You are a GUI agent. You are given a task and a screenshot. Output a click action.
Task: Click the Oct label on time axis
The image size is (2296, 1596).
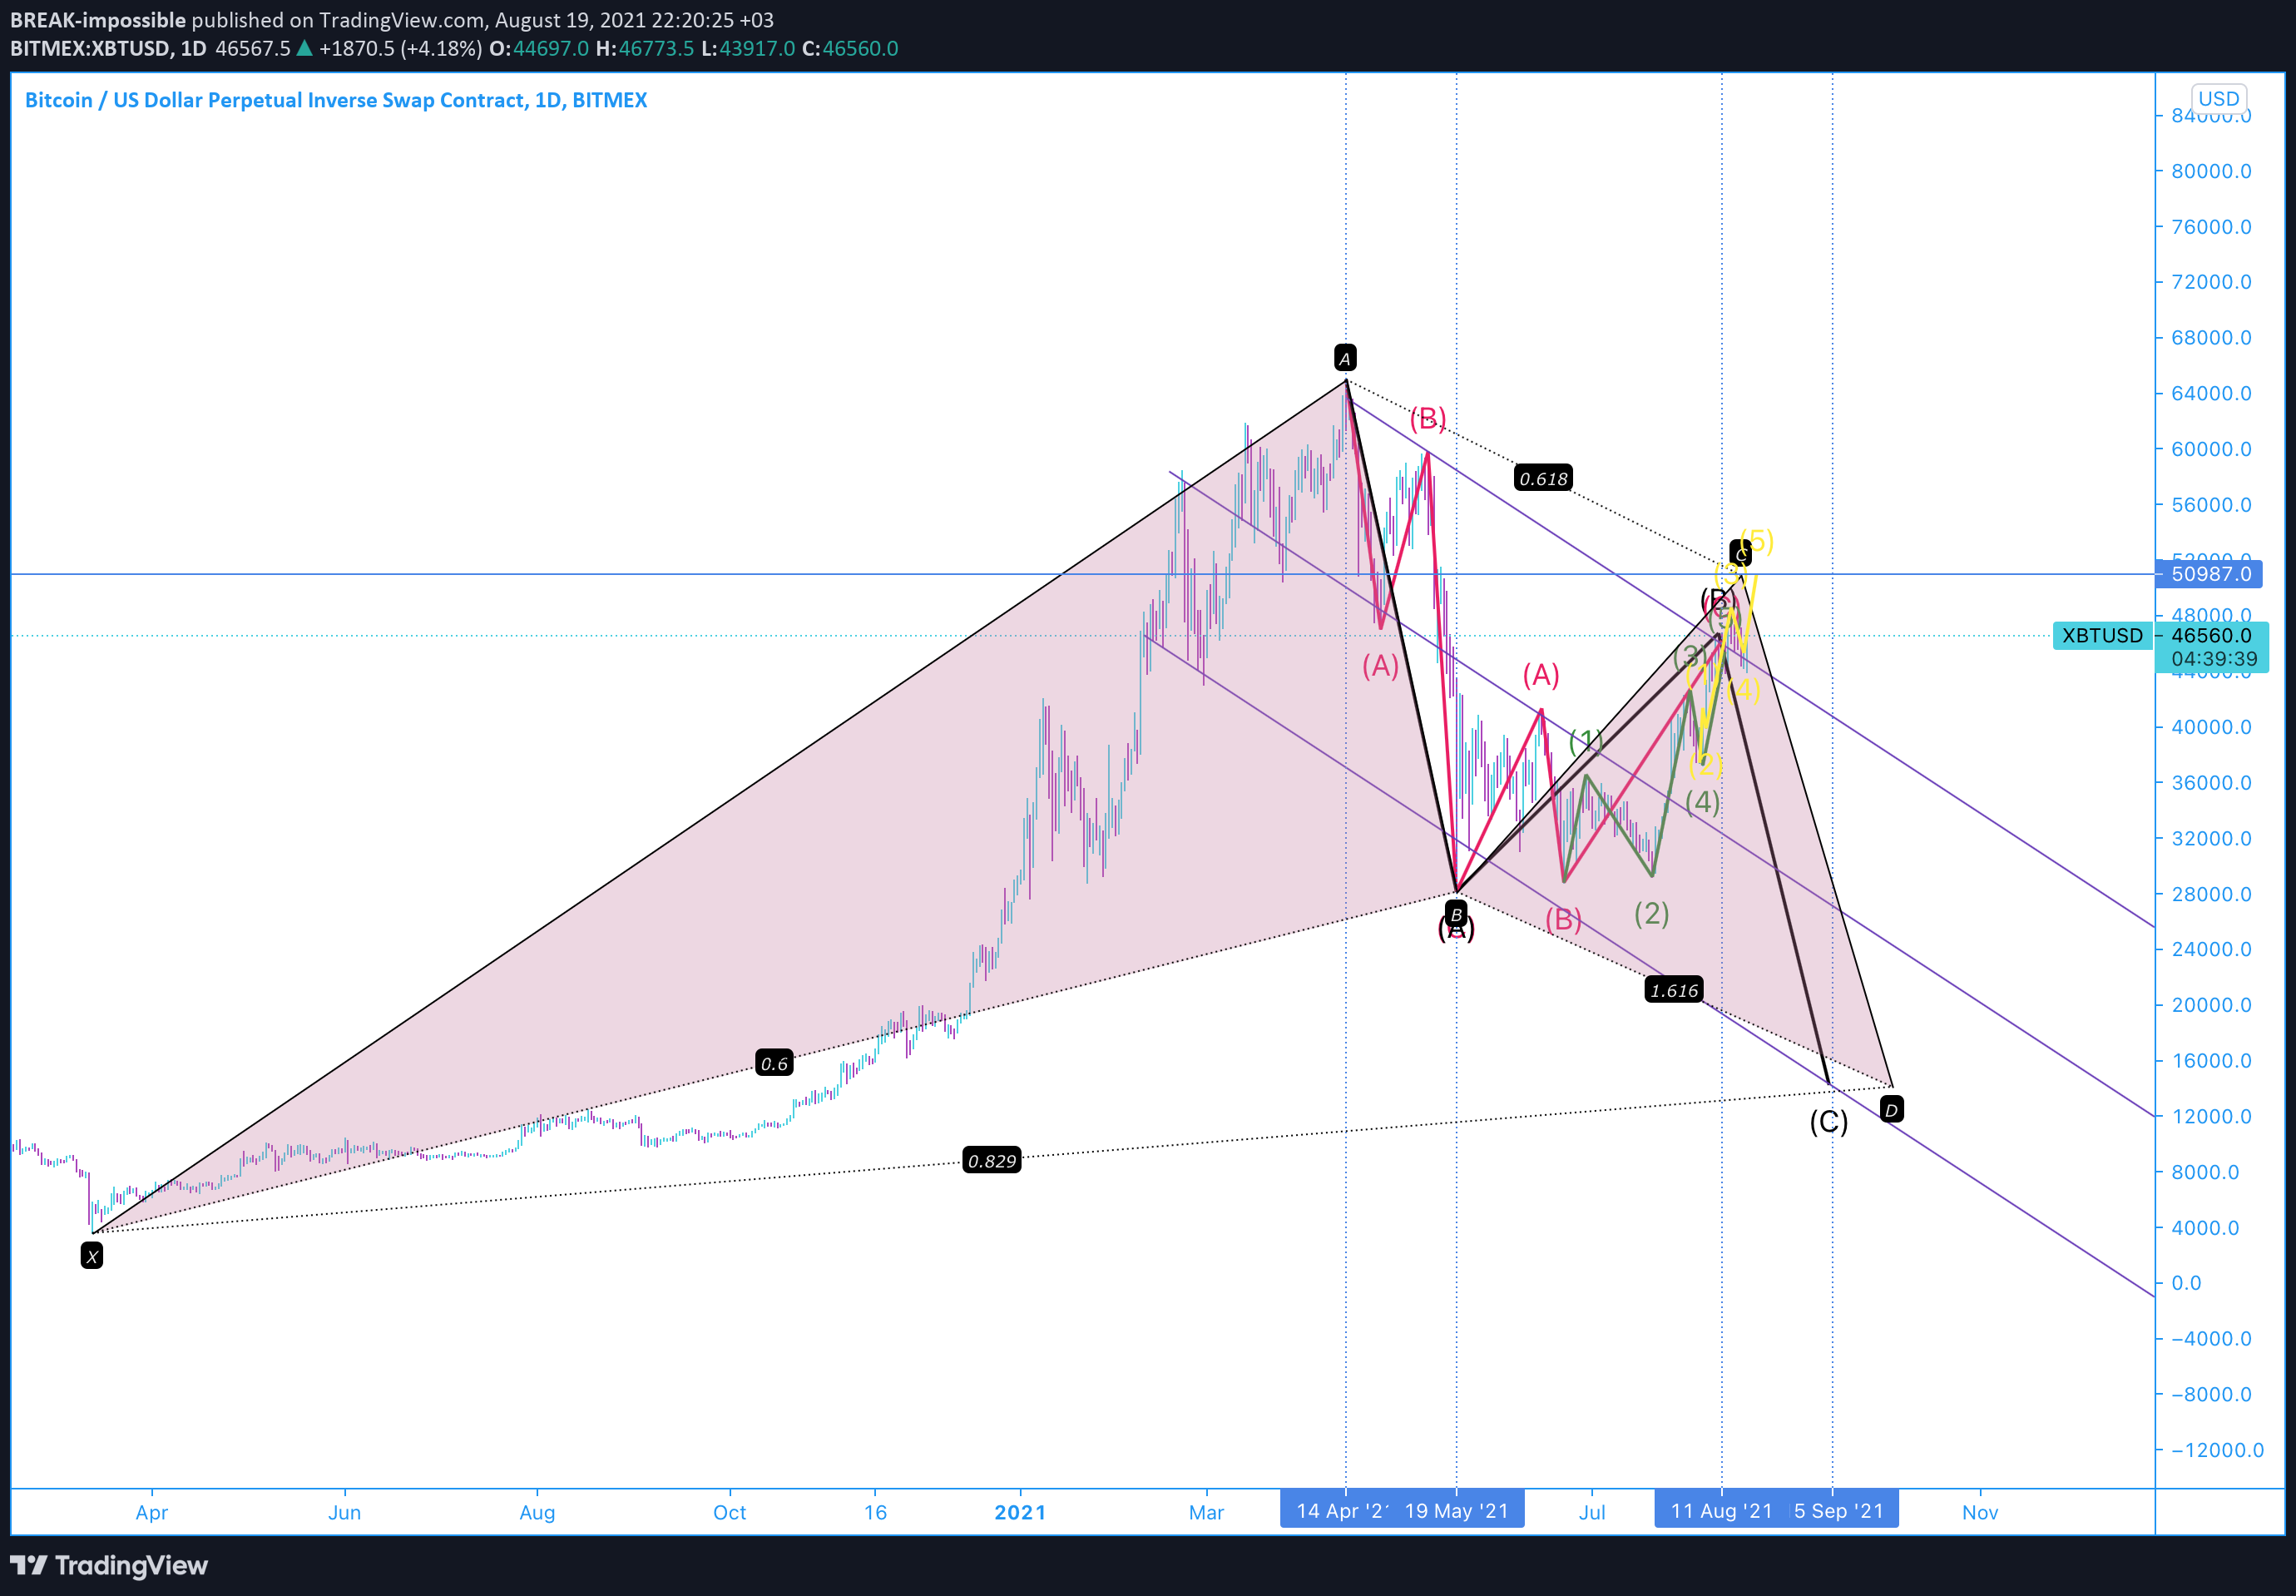730,1512
